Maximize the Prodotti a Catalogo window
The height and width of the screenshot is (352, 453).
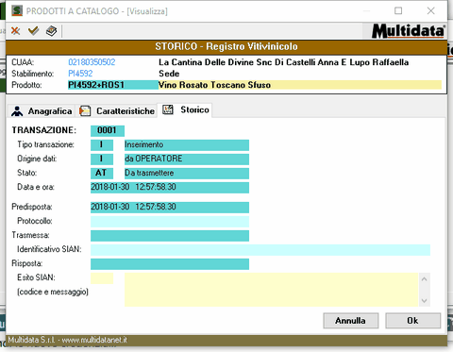(x=398, y=10)
